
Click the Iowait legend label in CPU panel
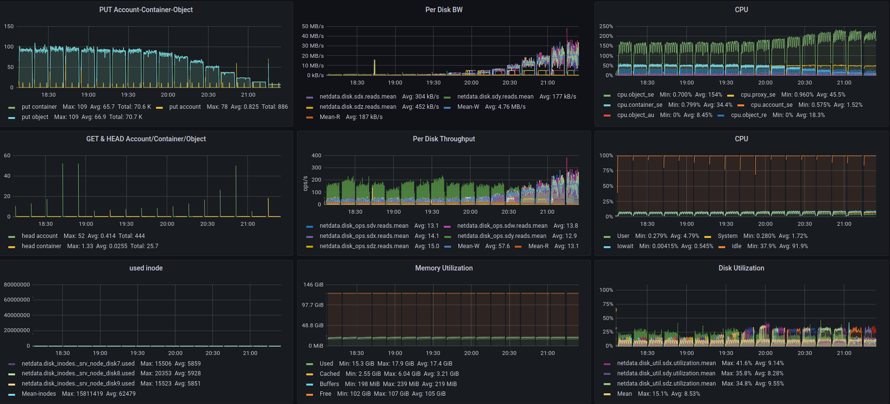625,246
